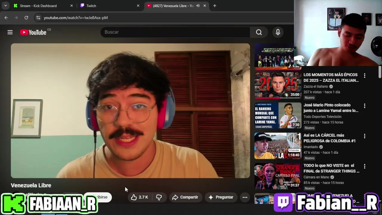Click '273 vistas · hace 15 horas' text
Image resolution: width=382 pixels, height=215 pixels.
click(323, 122)
